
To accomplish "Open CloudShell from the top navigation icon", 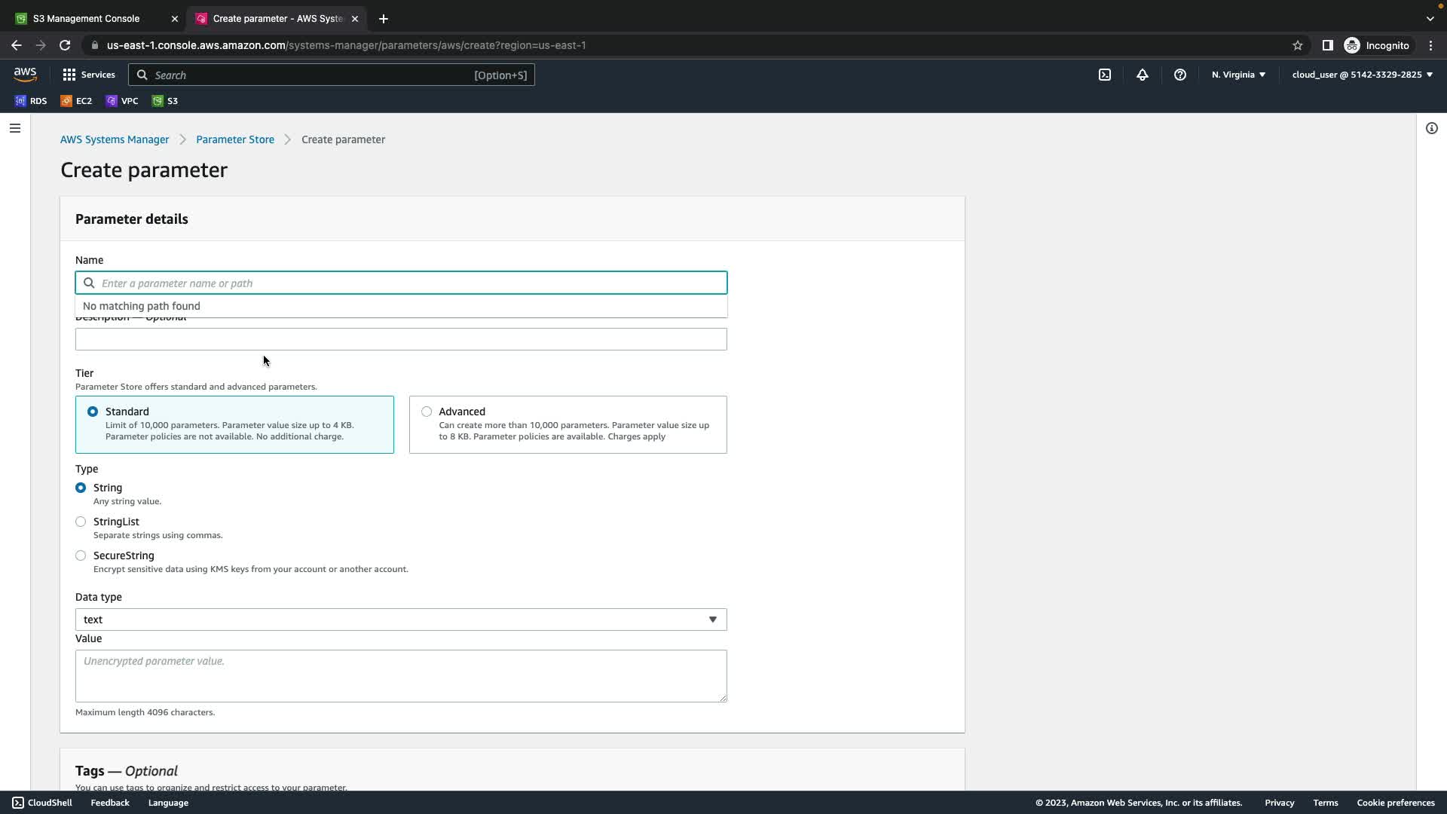I will (x=1105, y=75).
